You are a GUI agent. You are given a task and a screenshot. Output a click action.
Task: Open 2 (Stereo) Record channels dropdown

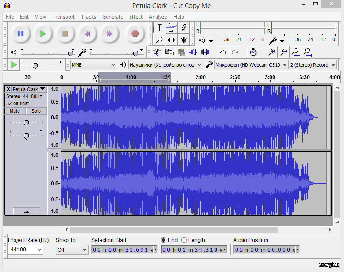(x=313, y=65)
